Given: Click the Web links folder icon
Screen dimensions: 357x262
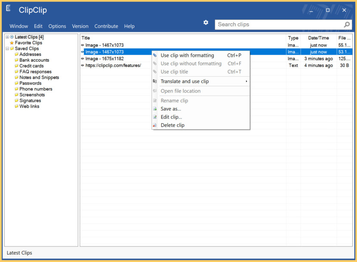Looking at the screenshot, I should (16, 106).
